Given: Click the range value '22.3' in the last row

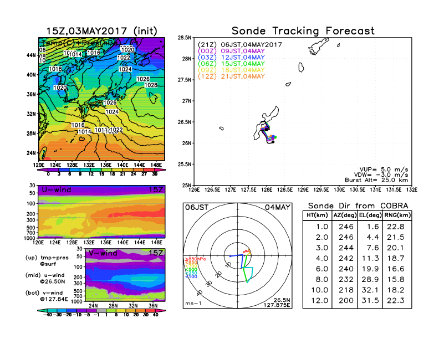Looking at the screenshot, I should (396, 301).
